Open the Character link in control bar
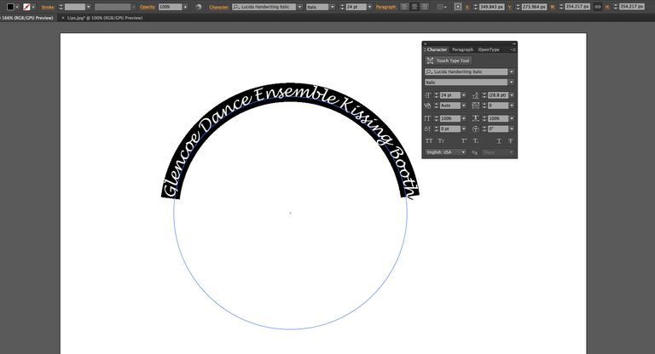 218,7
